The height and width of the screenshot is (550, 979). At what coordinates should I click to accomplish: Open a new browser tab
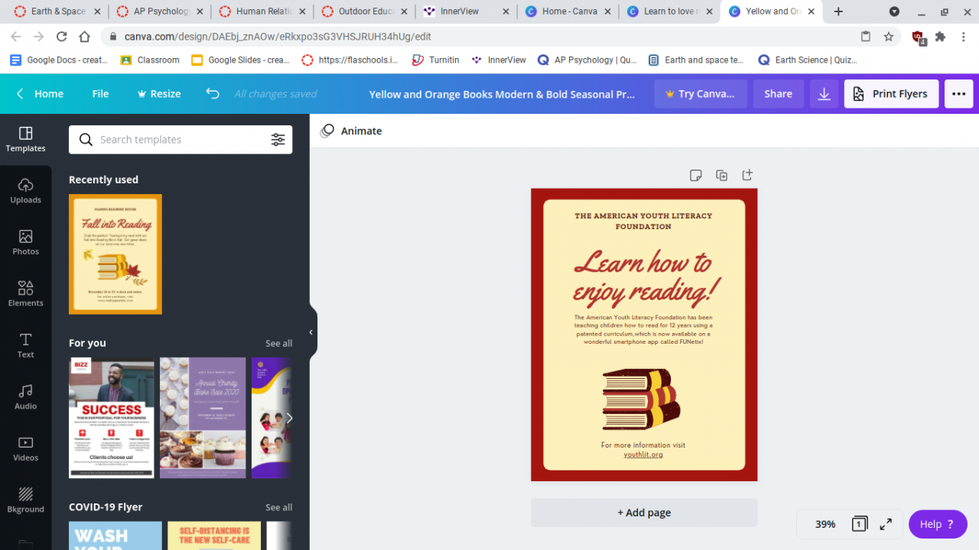838,11
